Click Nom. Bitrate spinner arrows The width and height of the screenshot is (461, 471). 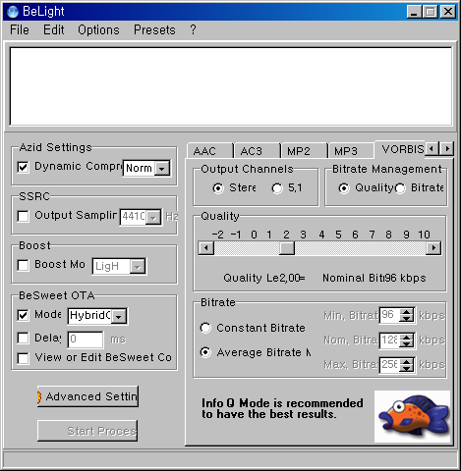407,340
